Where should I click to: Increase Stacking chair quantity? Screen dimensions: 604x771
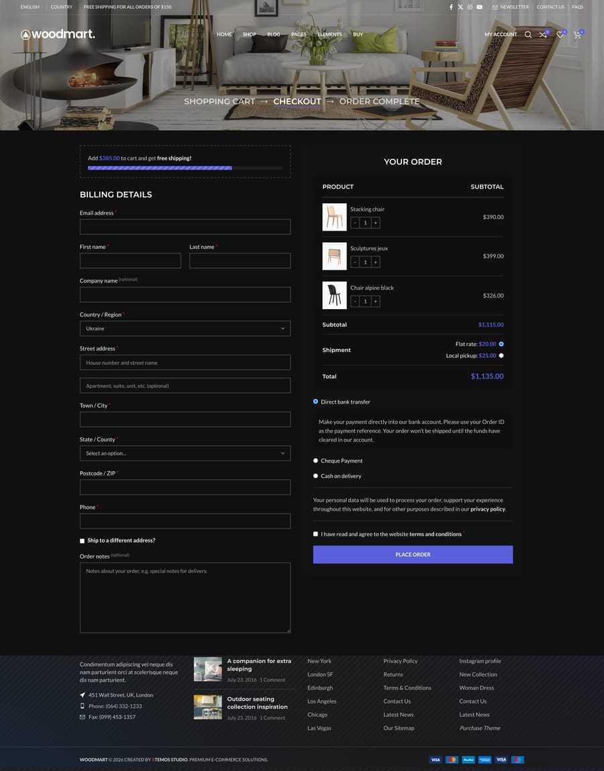tap(376, 223)
